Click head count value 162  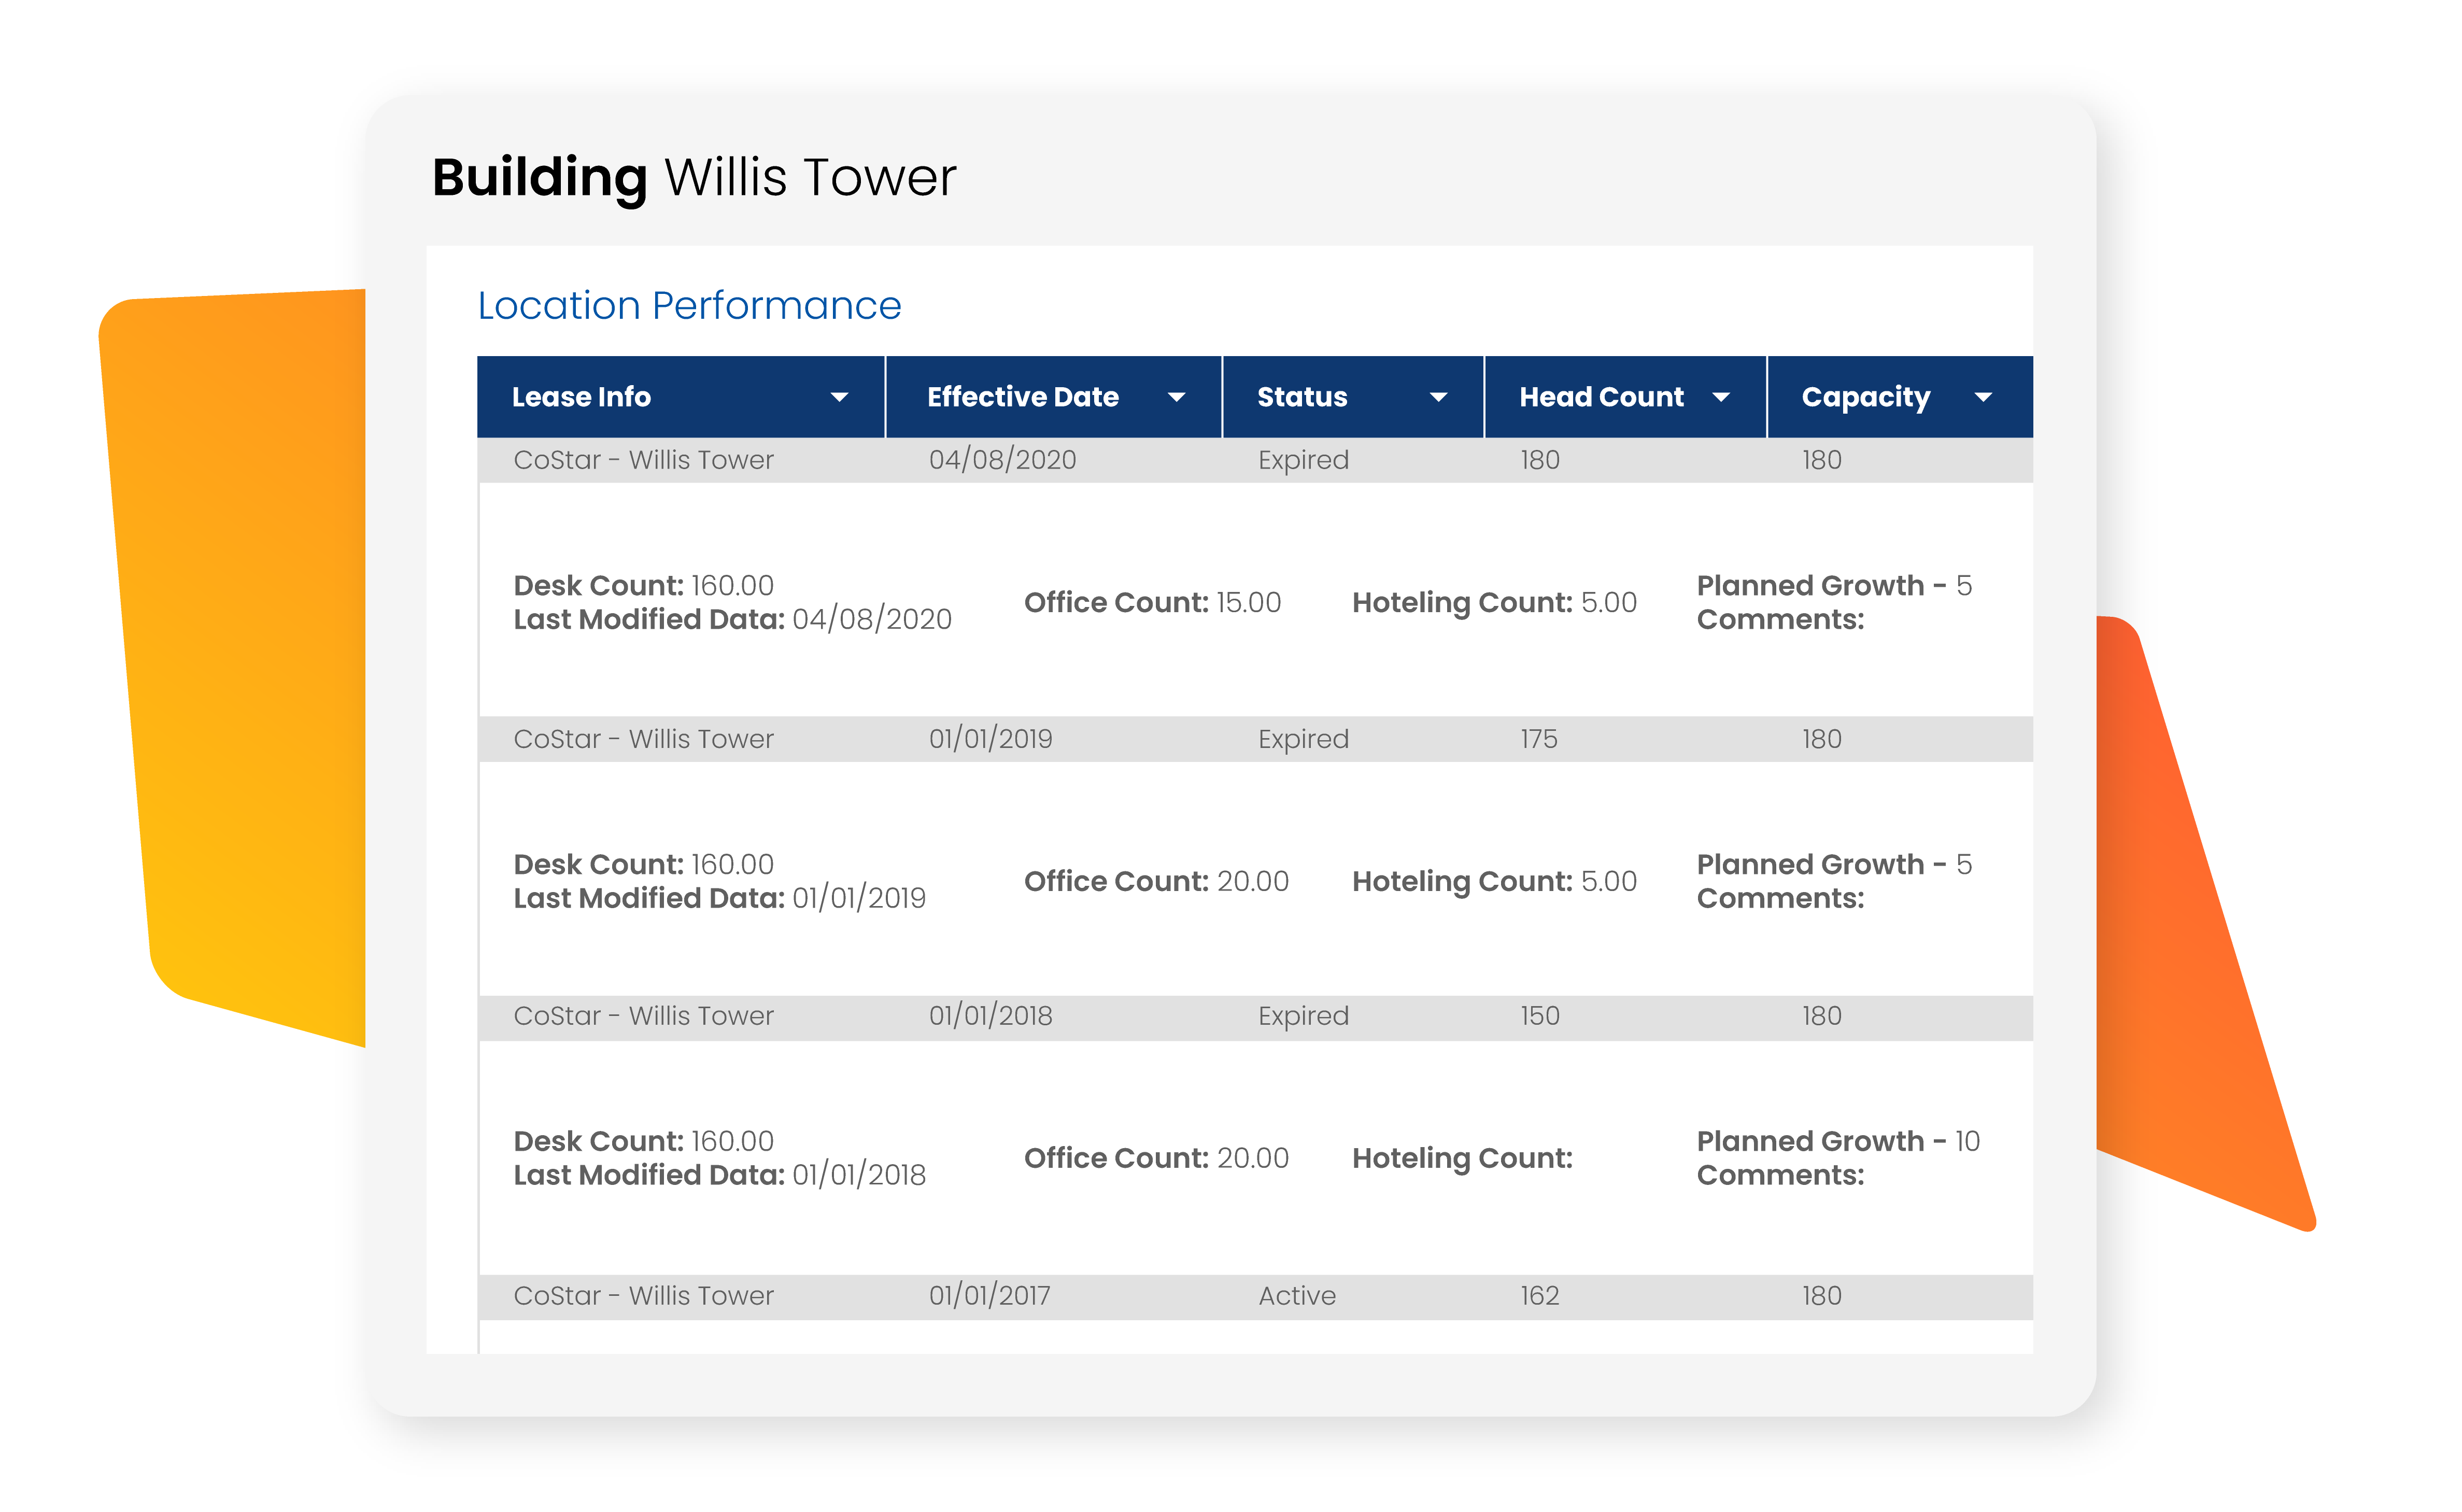click(1539, 1296)
